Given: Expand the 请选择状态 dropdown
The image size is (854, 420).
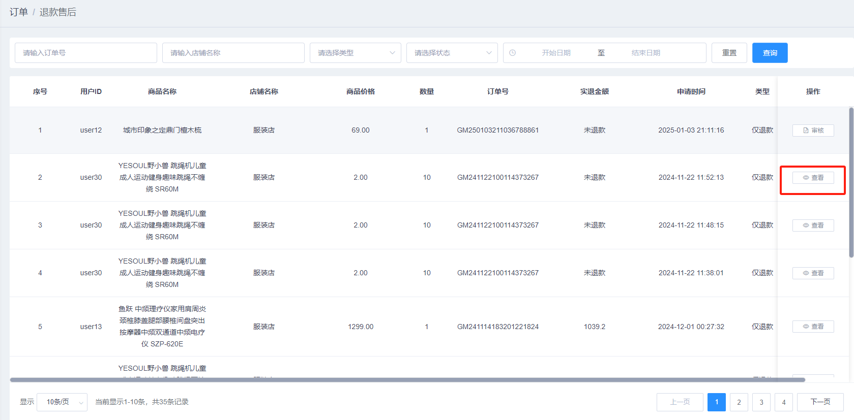Looking at the screenshot, I should [x=452, y=53].
